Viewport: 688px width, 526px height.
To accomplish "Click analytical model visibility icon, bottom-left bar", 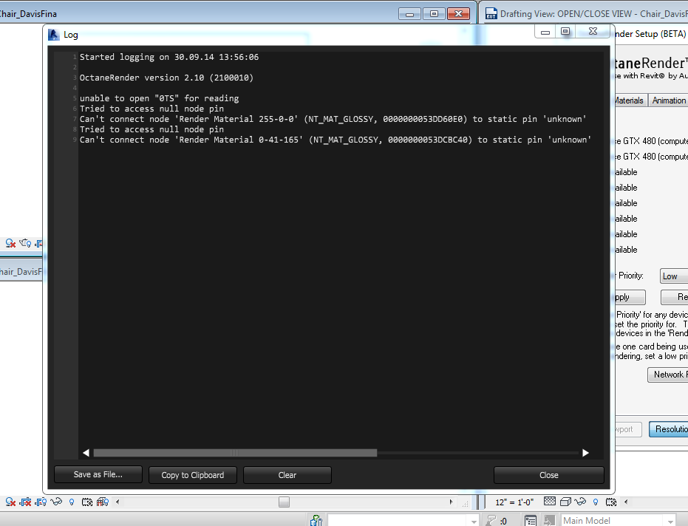I will tap(103, 502).
